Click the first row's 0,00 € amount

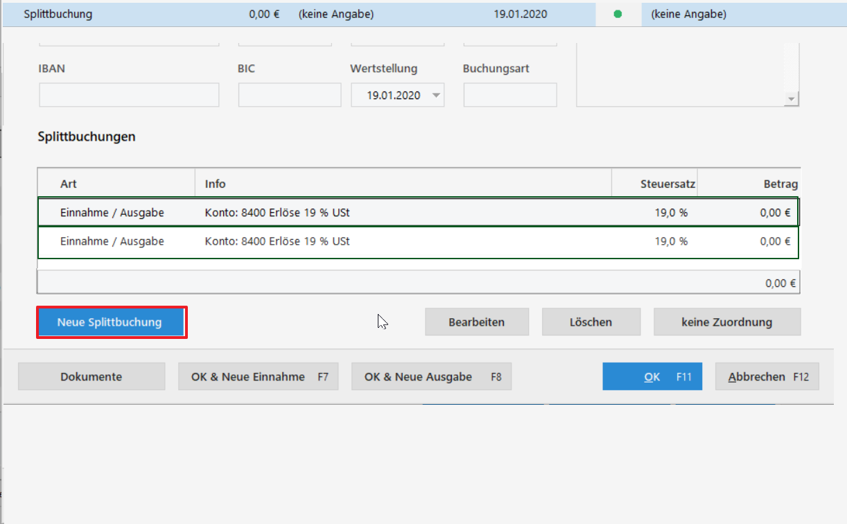point(775,213)
